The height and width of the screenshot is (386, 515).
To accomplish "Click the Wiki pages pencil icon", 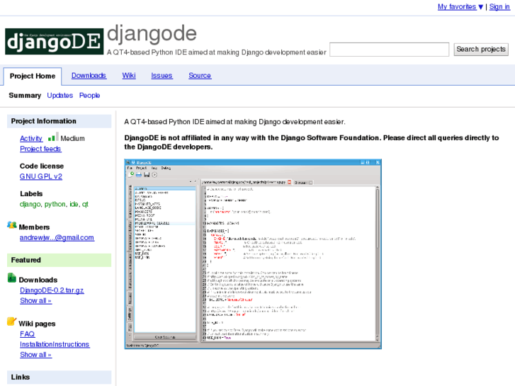I will click(11, 322).
